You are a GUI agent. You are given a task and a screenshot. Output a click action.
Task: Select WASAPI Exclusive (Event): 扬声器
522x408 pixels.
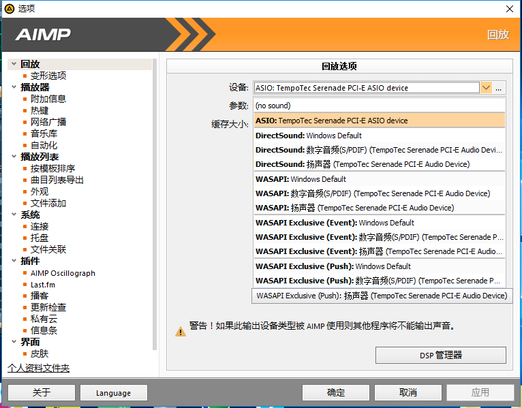coord(379,251)
